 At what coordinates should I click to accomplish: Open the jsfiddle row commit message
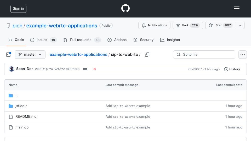coord(128,106)
